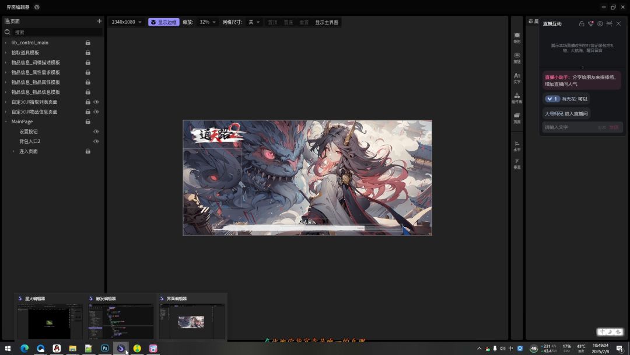Toggle visibility of 设置按钮 layer

click(96, 131)
